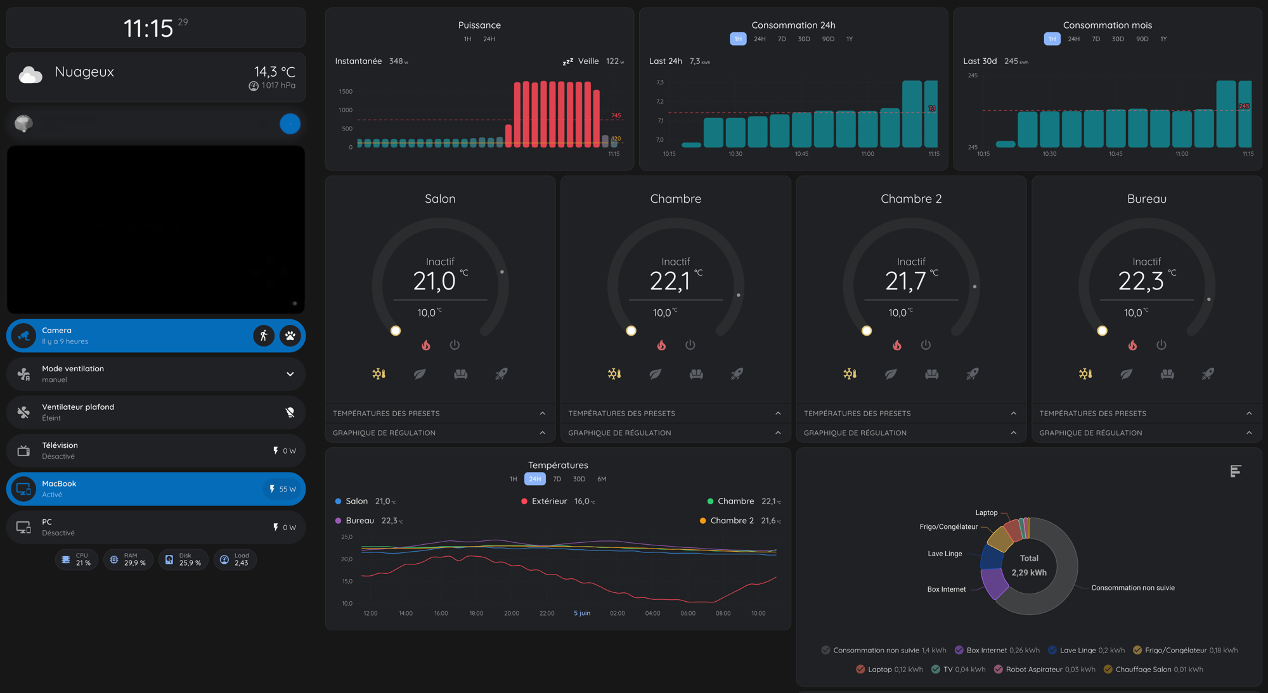The height and width of the screenshot is (693, 1268).
Task: Click the Camera row security camera icon
Action: [x=23, y=336]
